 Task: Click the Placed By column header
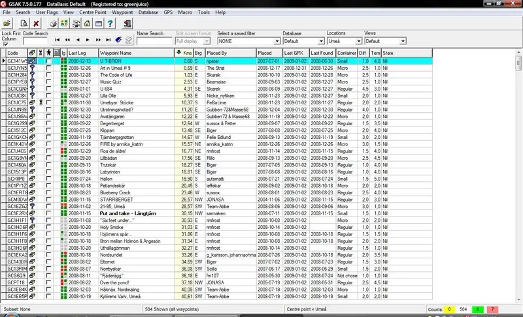click(x=229, y=52)
